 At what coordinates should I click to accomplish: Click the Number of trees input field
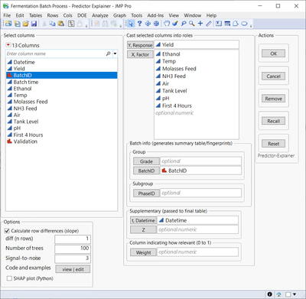click(x=73, y=249)
